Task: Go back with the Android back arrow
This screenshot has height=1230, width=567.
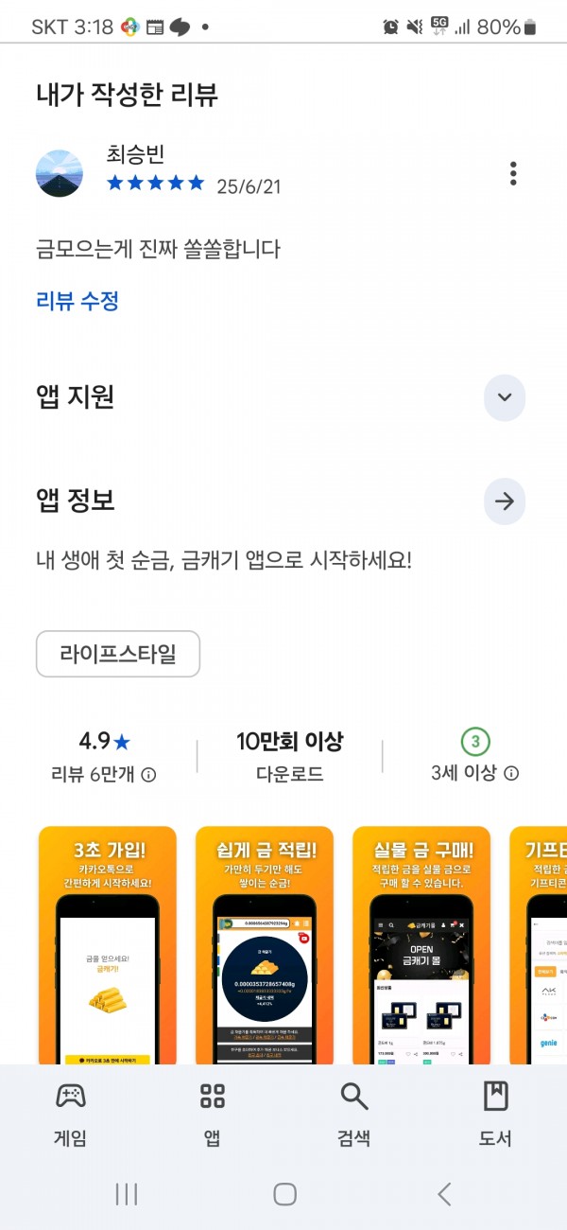Action: (444, 1194)
